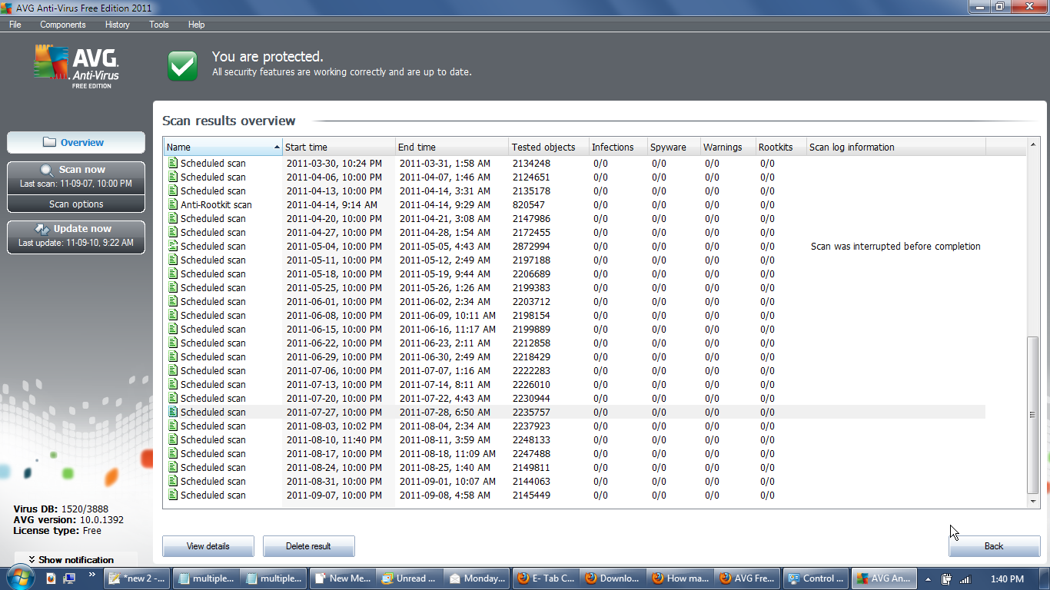
Task: Switch to E- Tab C... Firefox taskbar window
Action: pyautogui.click(x=546, y=578)
